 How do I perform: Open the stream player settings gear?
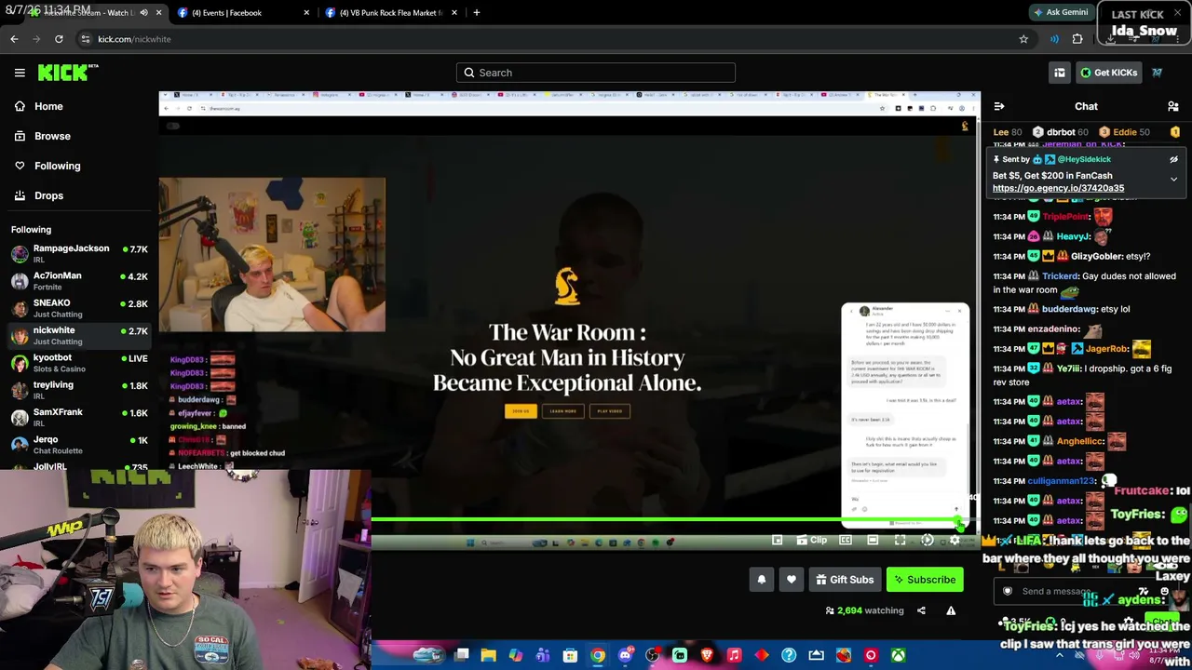(955, 541)
